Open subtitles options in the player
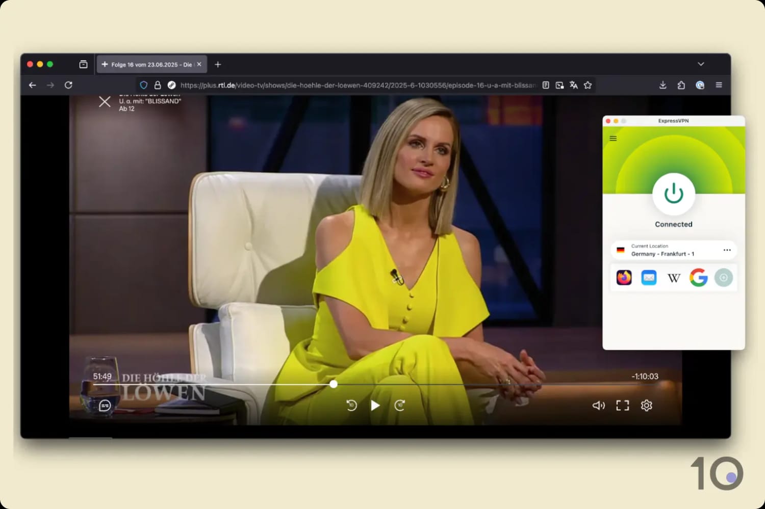Image resolution: width=765 pixels, height=509 pixels. point(105,406)
